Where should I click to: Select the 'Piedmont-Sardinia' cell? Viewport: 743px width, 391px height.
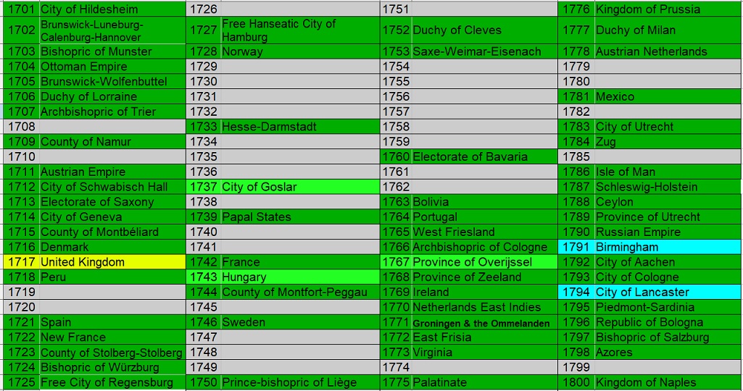[668, 307]
